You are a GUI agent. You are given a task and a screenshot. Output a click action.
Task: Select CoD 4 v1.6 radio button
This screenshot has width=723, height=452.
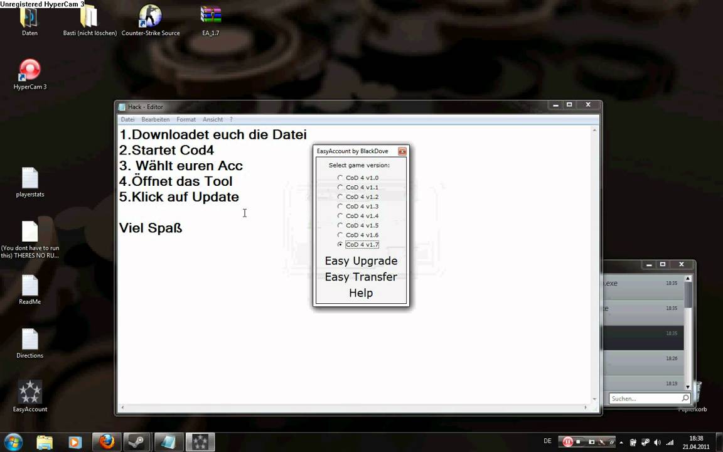[340, 235]
